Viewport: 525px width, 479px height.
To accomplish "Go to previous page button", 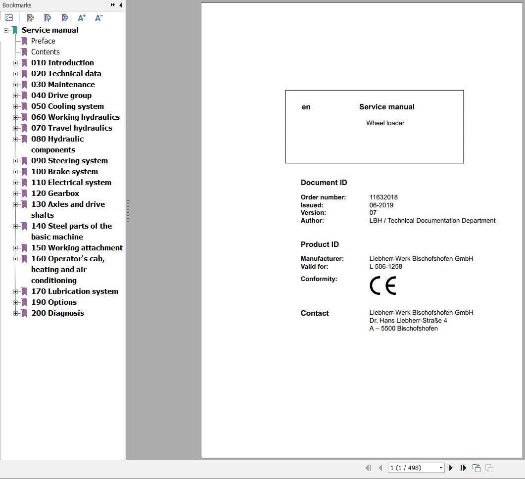I will 381,468.
